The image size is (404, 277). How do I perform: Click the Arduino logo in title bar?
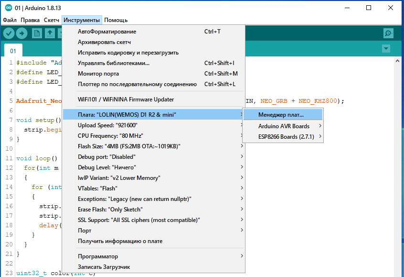(x=7, y=8)
